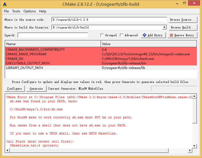Click the 'Call Stack (most recent call first)' line
This screenshot has height=158, width=202.
40,141
